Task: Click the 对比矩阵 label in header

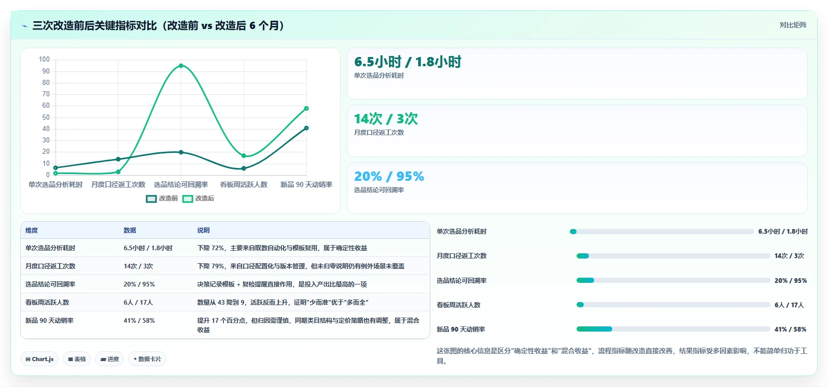Action: click(793, 25)
